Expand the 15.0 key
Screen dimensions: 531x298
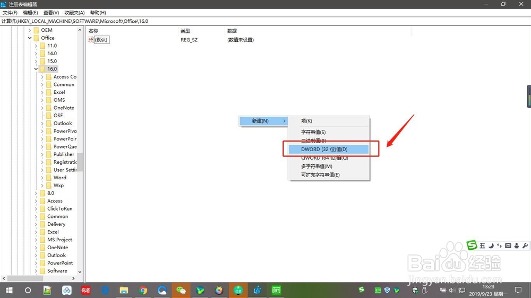(36, 61)
